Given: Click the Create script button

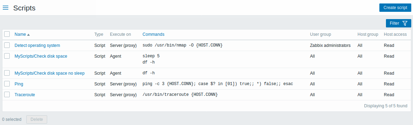Looking at the screenshot, I should (x=395, y=8).
